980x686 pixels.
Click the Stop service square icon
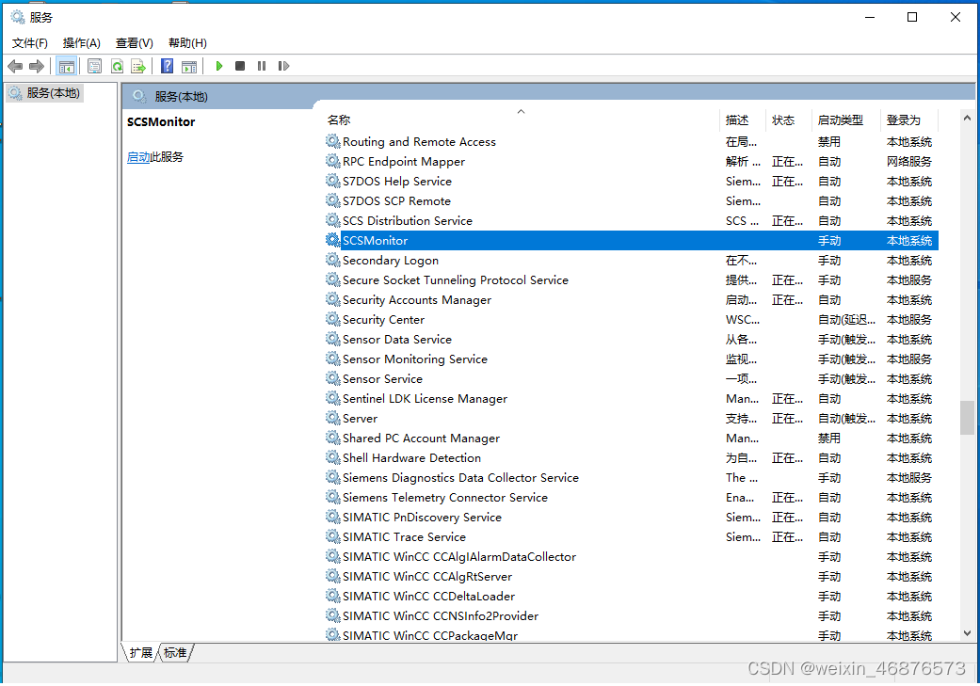240,66
